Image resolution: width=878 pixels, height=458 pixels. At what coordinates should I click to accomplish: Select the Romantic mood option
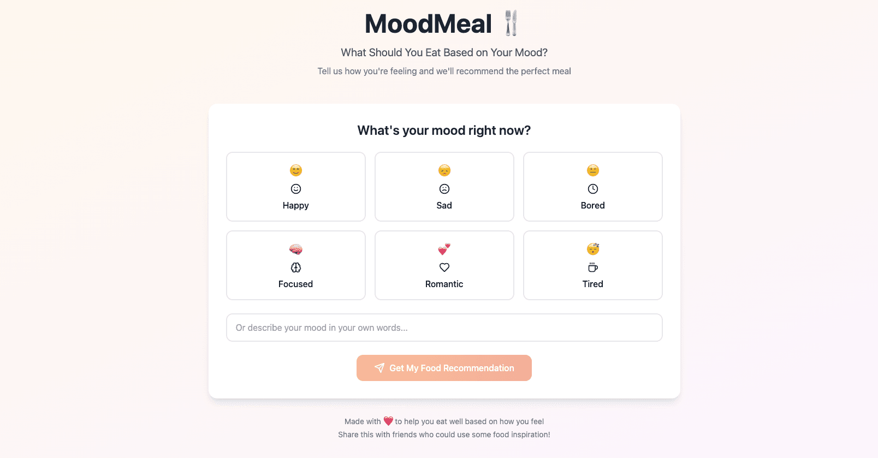444,265
